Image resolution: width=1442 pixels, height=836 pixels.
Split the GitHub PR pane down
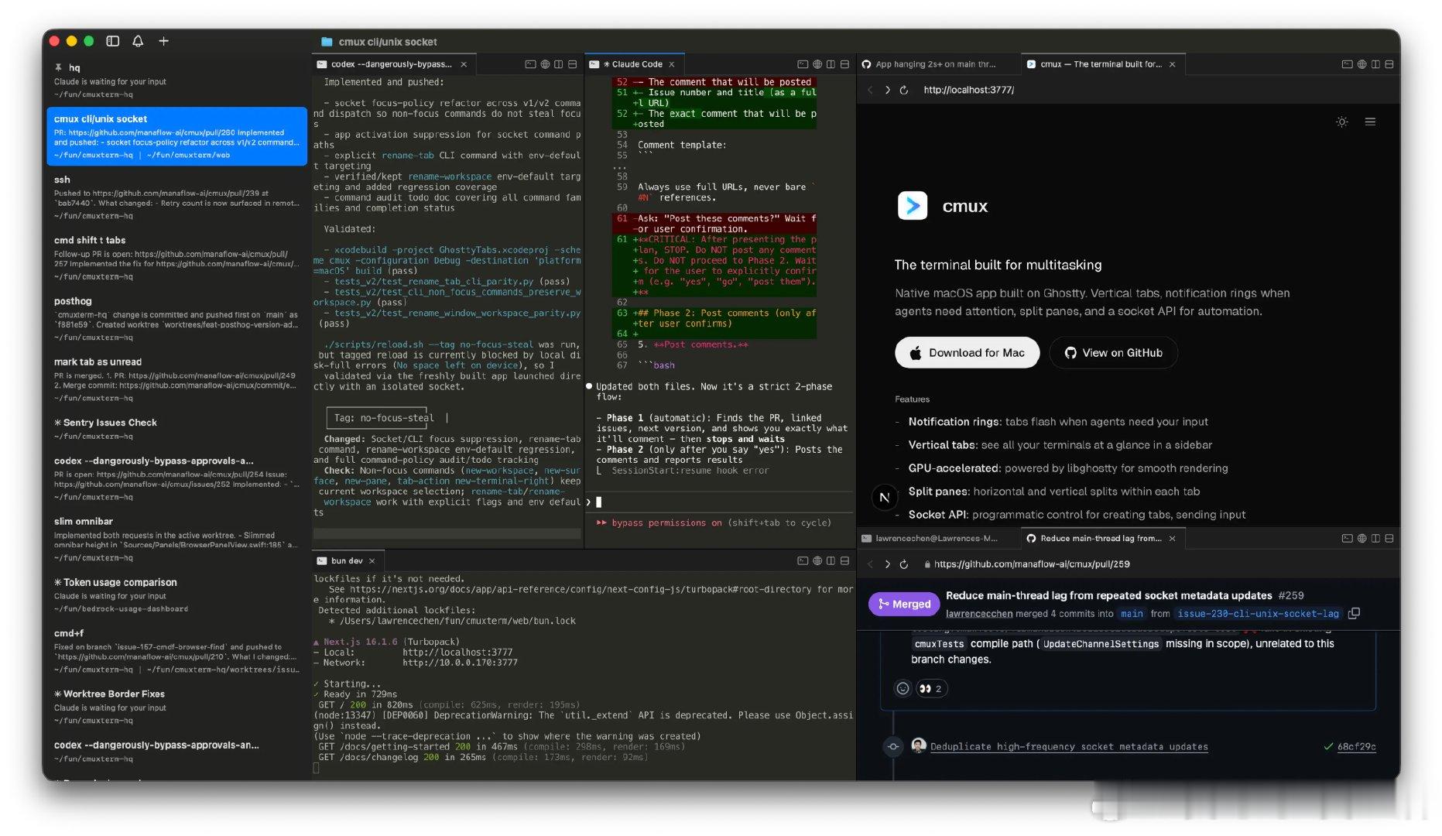[x=1389, y=538]
